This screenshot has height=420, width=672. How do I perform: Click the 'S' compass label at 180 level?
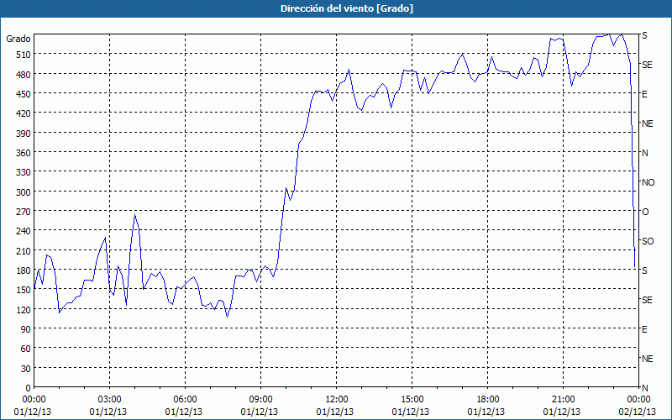644,270
